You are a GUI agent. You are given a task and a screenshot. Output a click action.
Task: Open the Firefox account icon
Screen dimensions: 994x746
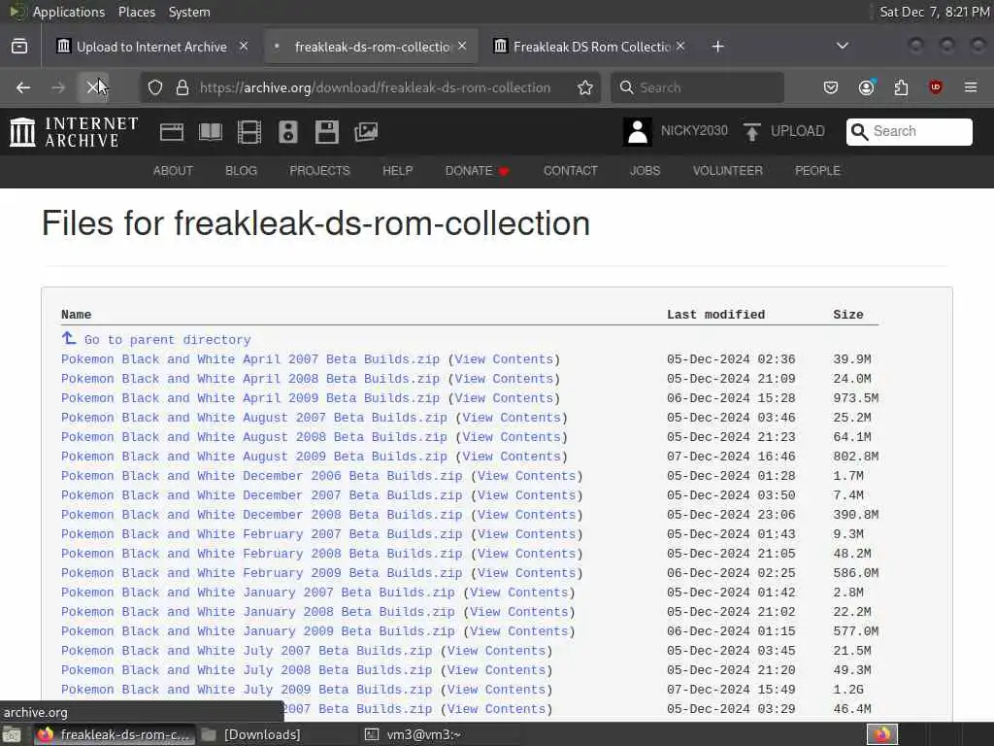[867, 87]
